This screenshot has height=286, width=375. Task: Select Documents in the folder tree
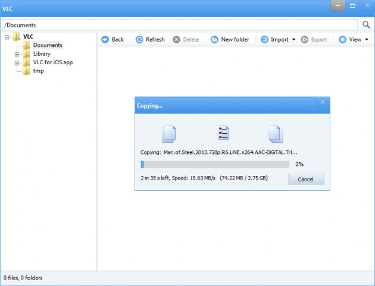(48, 45)
